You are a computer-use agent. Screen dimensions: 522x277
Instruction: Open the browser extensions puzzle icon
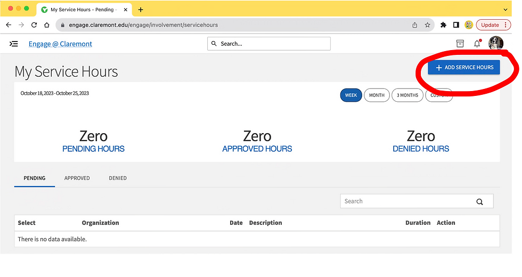pyautogui.click(x=443, y=25)
